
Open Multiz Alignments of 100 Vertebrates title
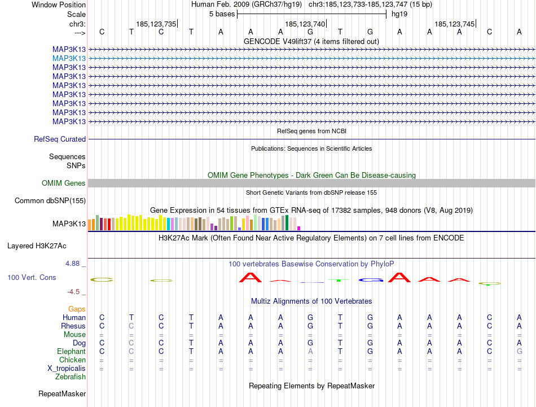(311, 301)
